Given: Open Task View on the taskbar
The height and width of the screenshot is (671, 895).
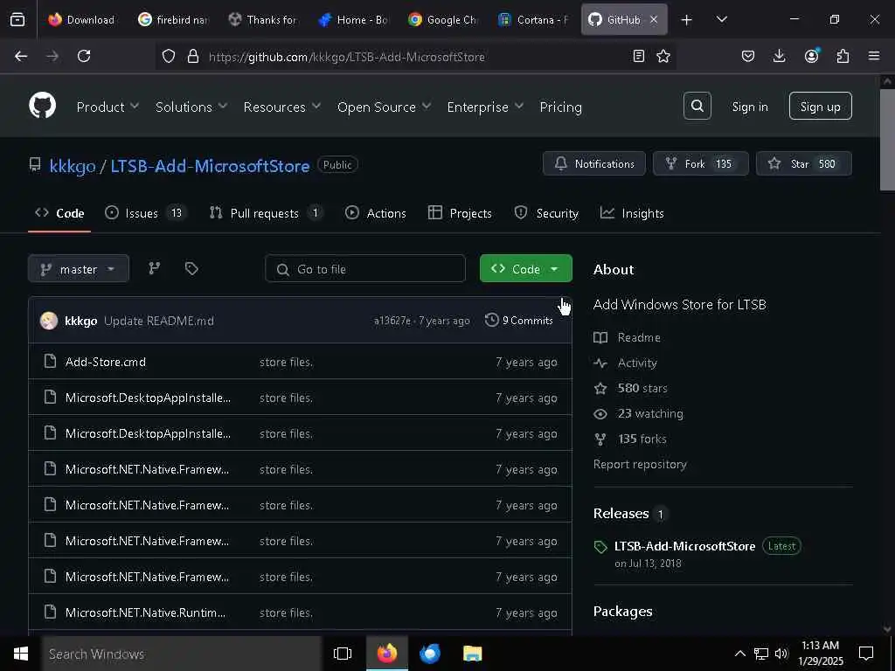Looking at the screenshot, I should [343, 654].
